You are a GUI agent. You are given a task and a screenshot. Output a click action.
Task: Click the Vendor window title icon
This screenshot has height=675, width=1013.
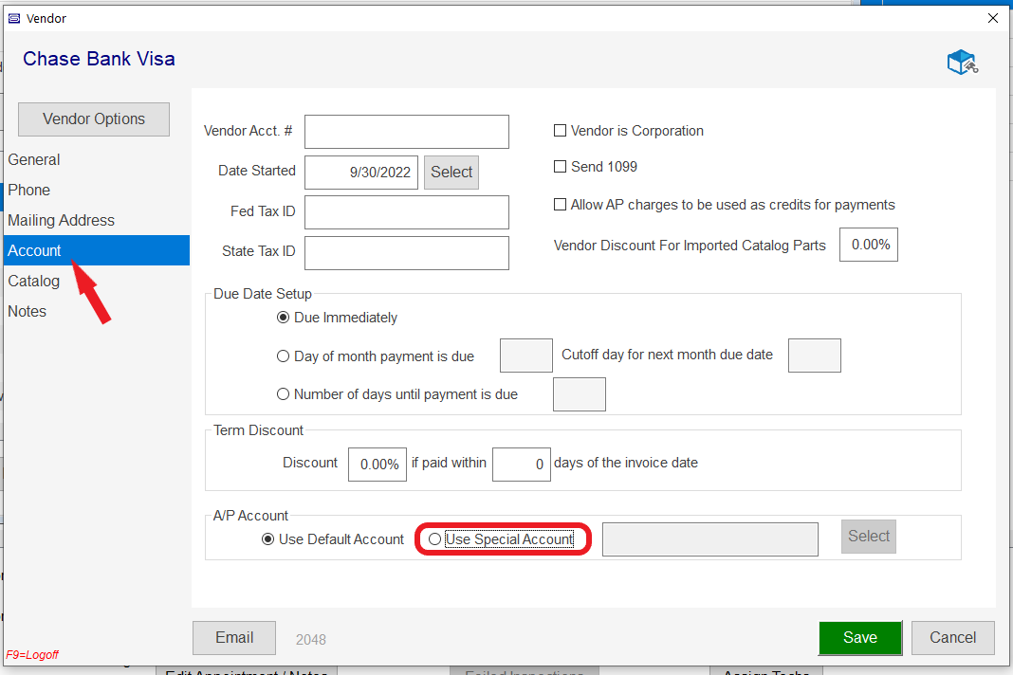coord(13,18)
